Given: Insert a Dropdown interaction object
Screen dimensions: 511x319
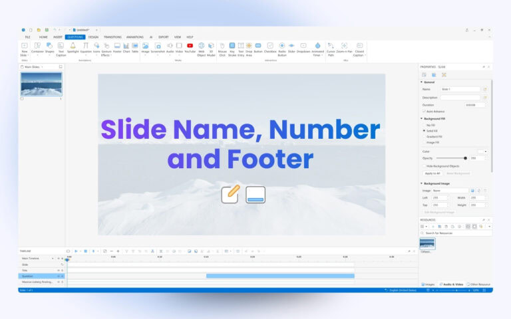Looking at the screenshot, I should coord(303,48).
